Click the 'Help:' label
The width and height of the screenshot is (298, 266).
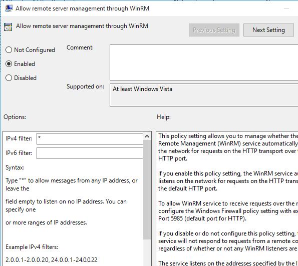point(164,117)
